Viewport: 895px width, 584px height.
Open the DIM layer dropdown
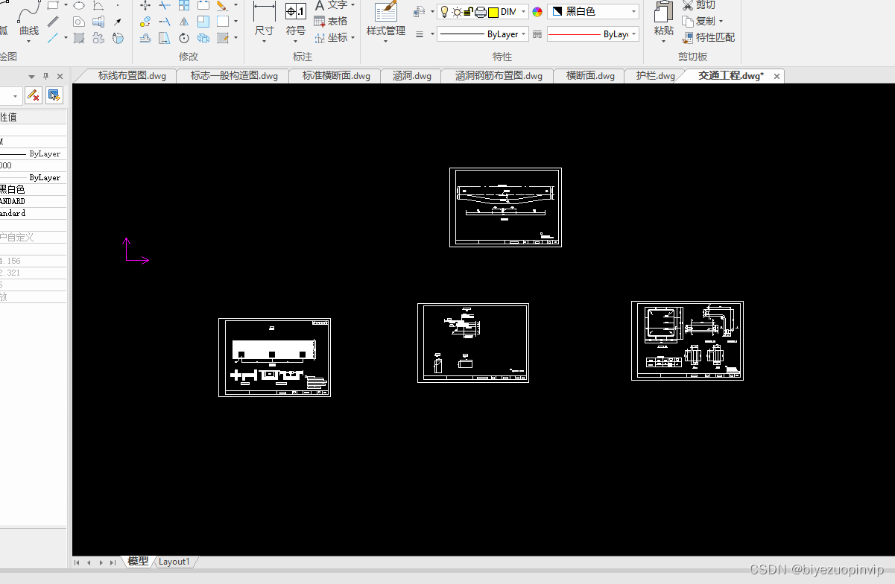(x=524, y=12)
